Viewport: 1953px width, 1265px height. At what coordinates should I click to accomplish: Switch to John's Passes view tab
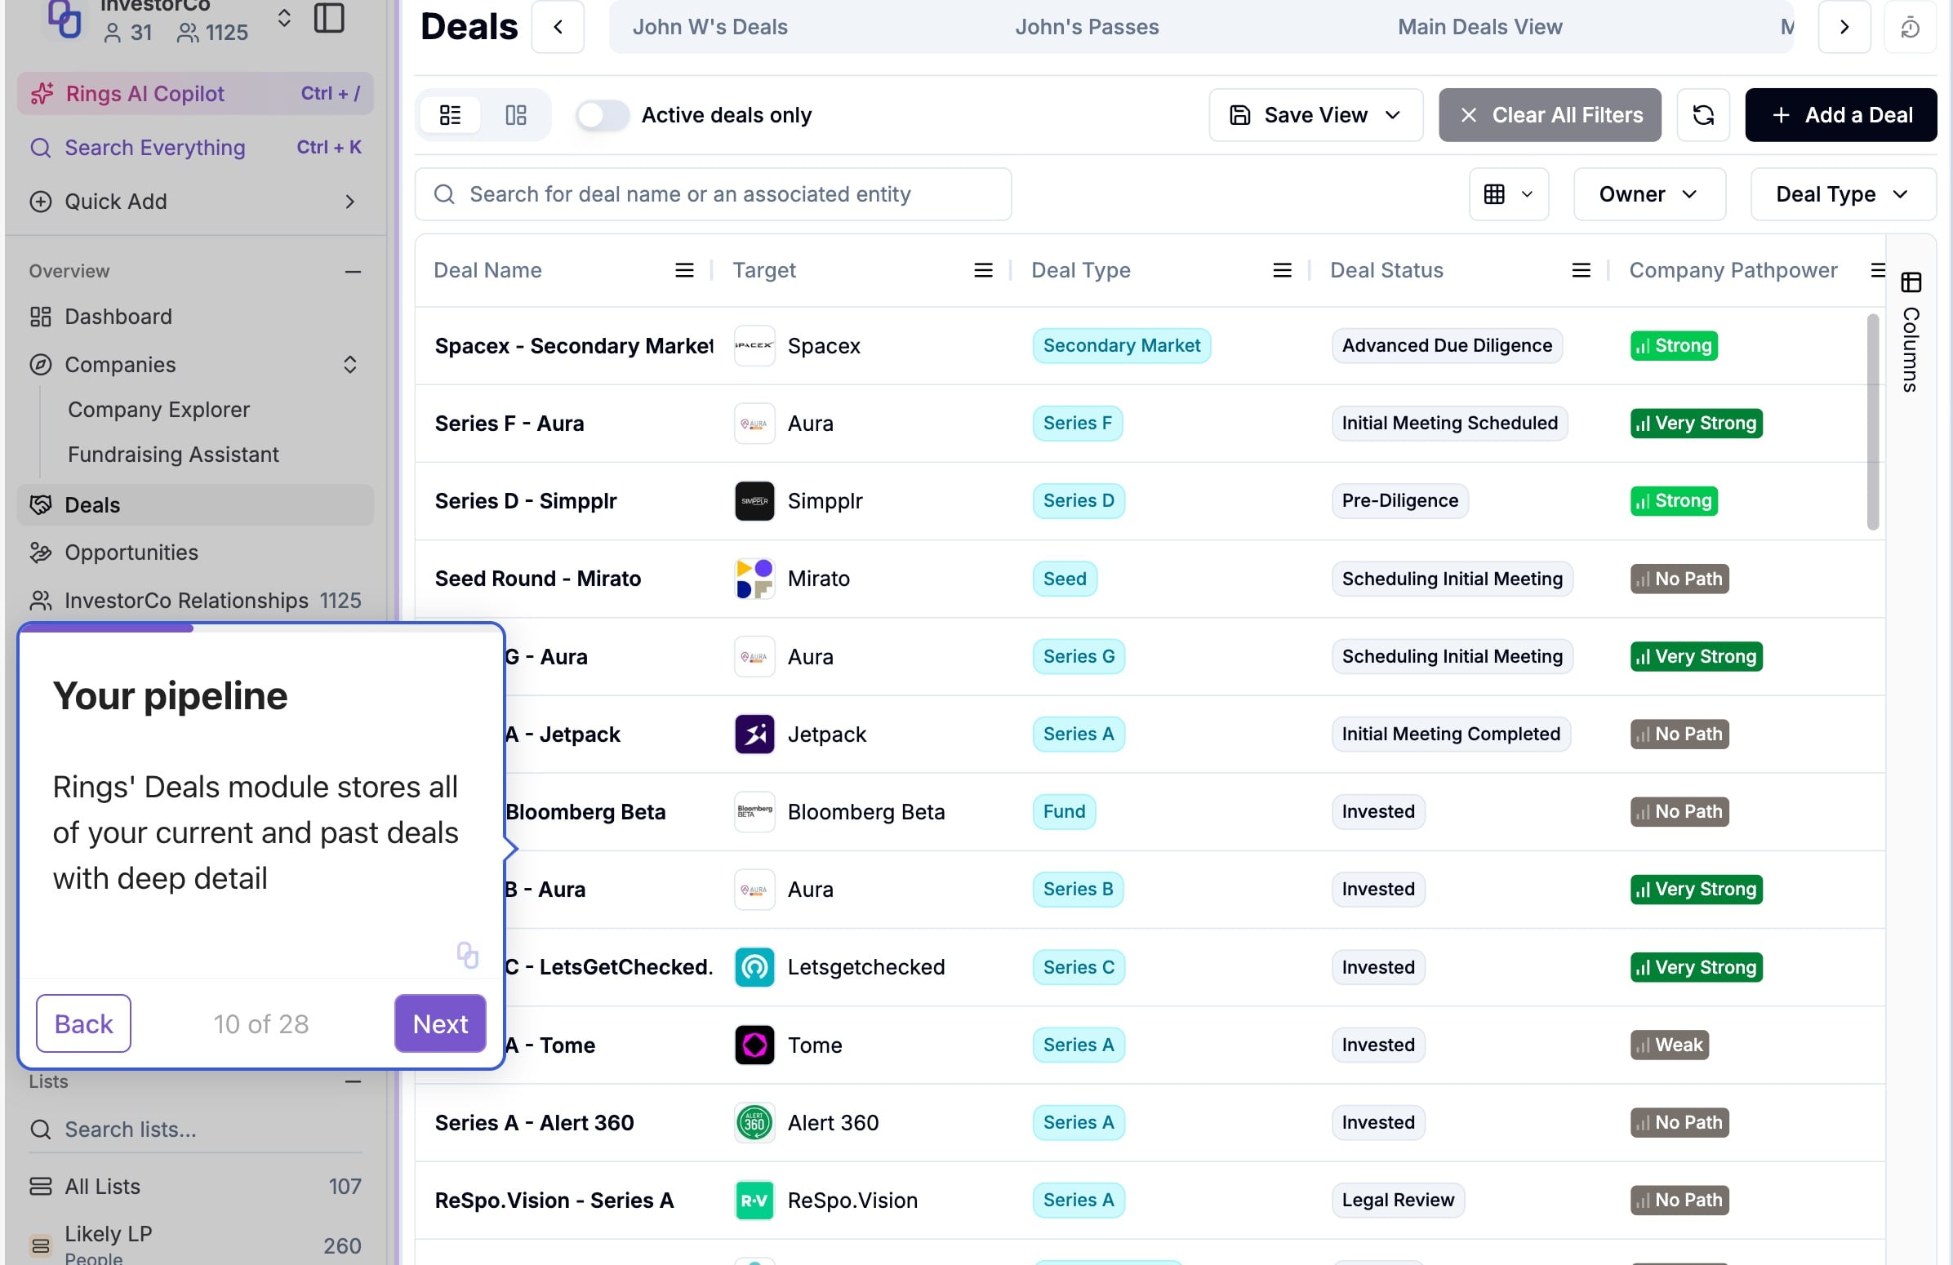[1086, 27]
